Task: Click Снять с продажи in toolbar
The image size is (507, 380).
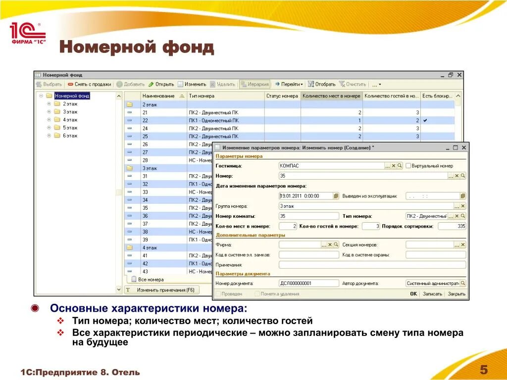Action: pyautogui.click(x=90, y=84)
